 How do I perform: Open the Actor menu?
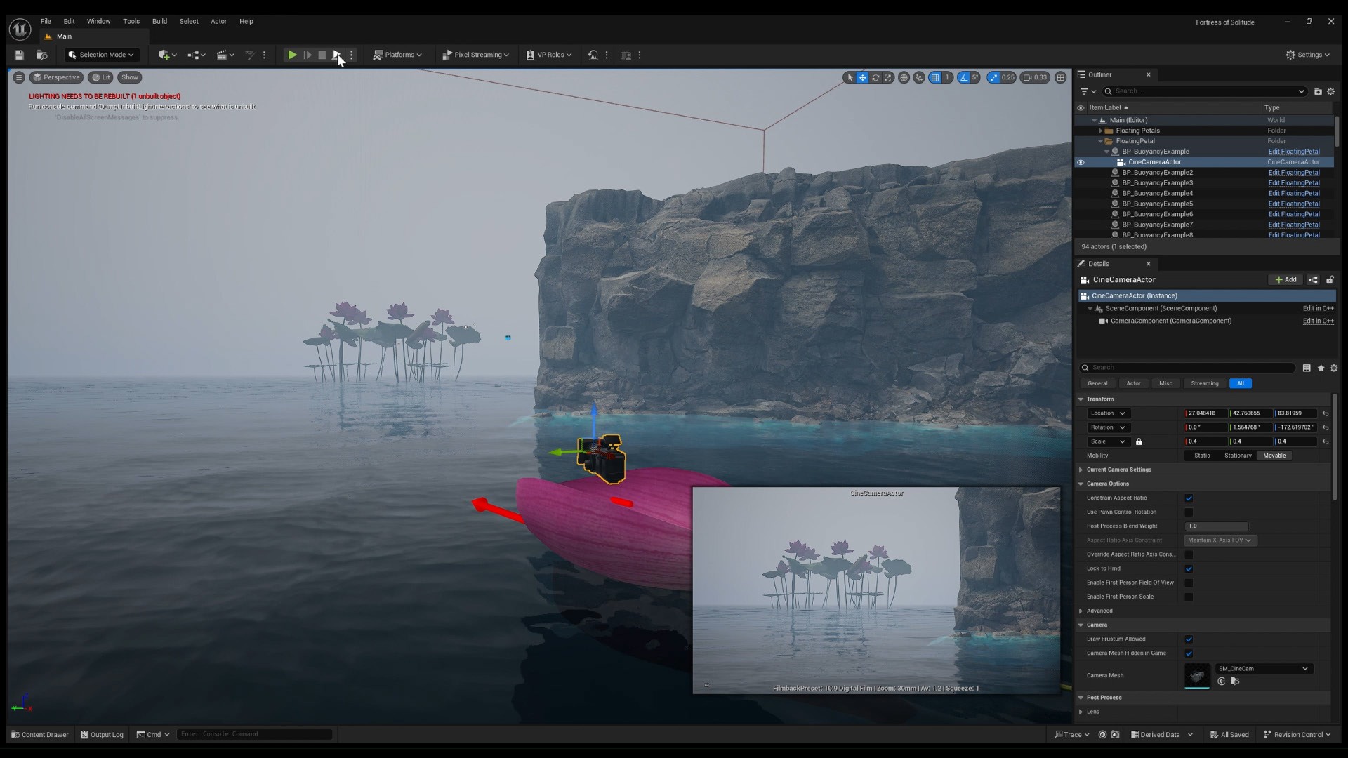(x=218, y=21)
